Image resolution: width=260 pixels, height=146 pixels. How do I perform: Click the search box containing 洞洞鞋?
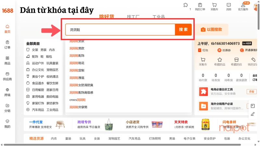tap(120, 30)
